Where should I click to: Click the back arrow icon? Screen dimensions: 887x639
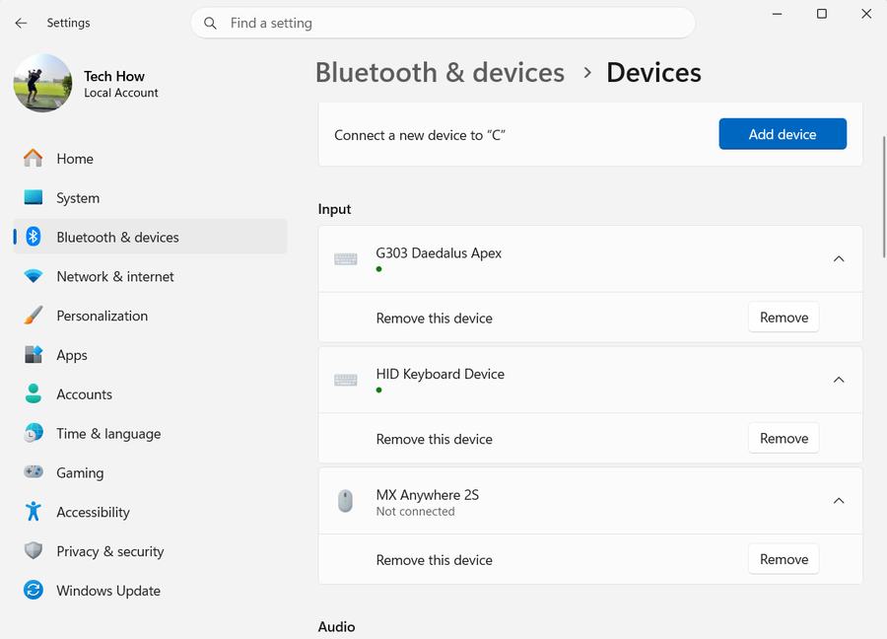pyautogui.click(x=21, y=23)
